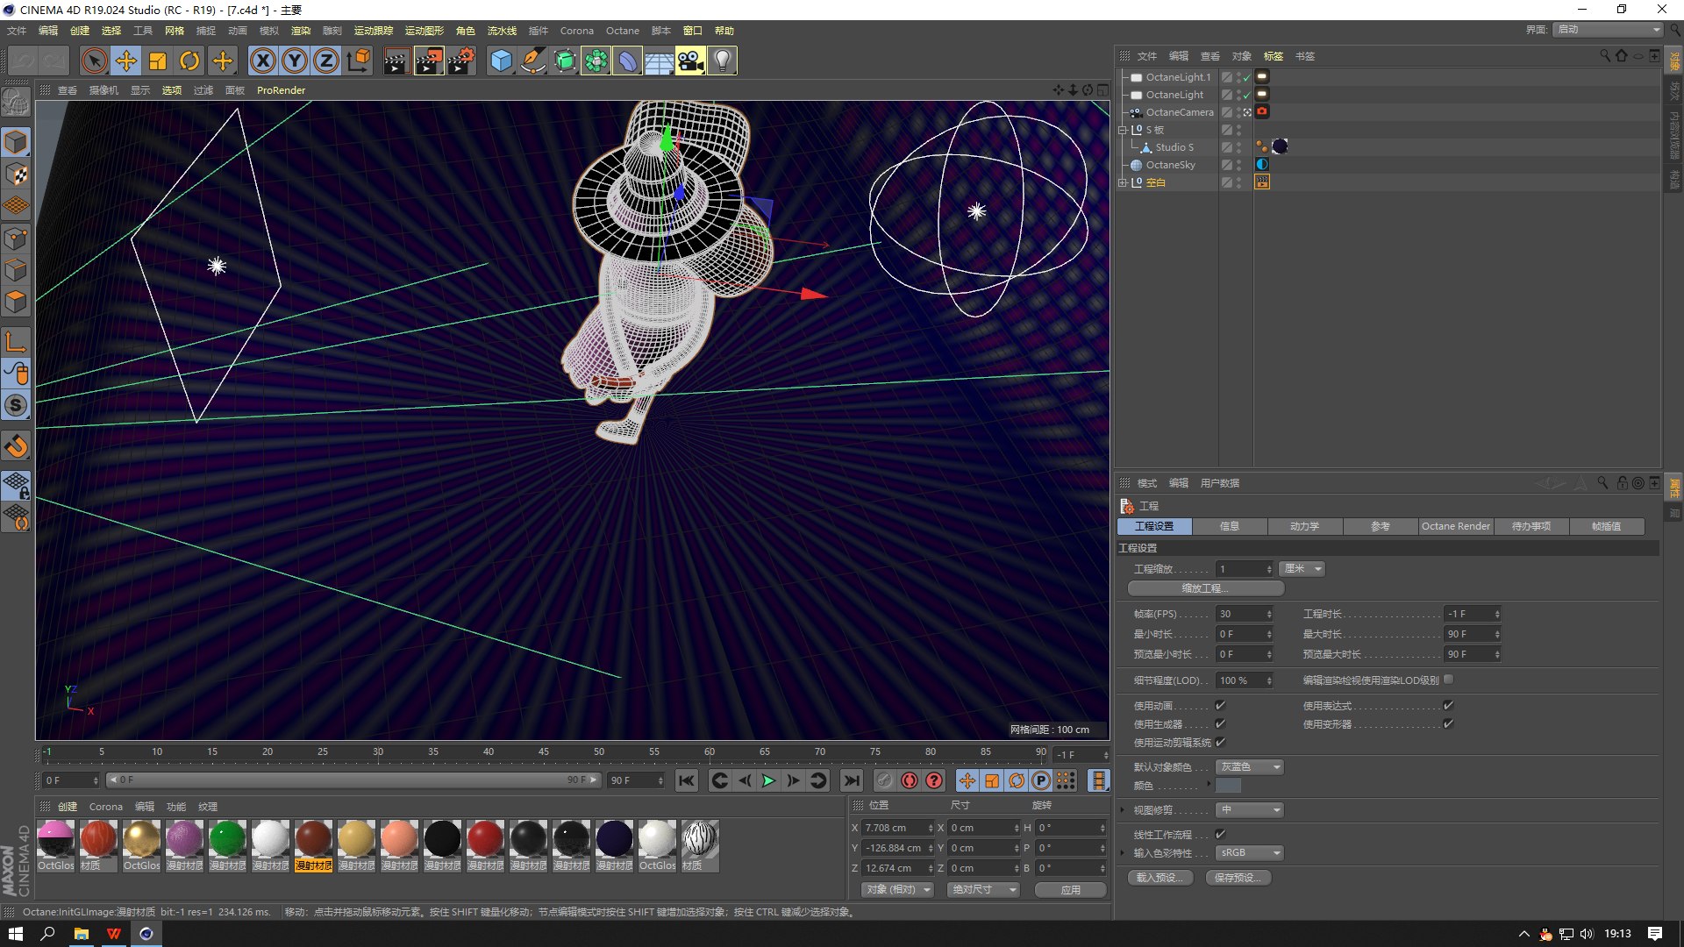Expand the S 板 object group

click(1122, 130)
